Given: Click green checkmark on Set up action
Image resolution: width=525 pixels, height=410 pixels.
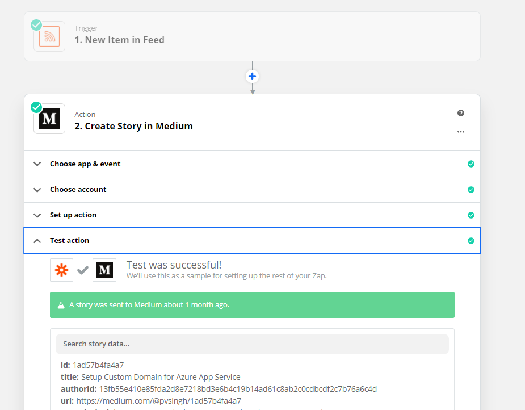Looking at the screenshot, I should [471, 215].
